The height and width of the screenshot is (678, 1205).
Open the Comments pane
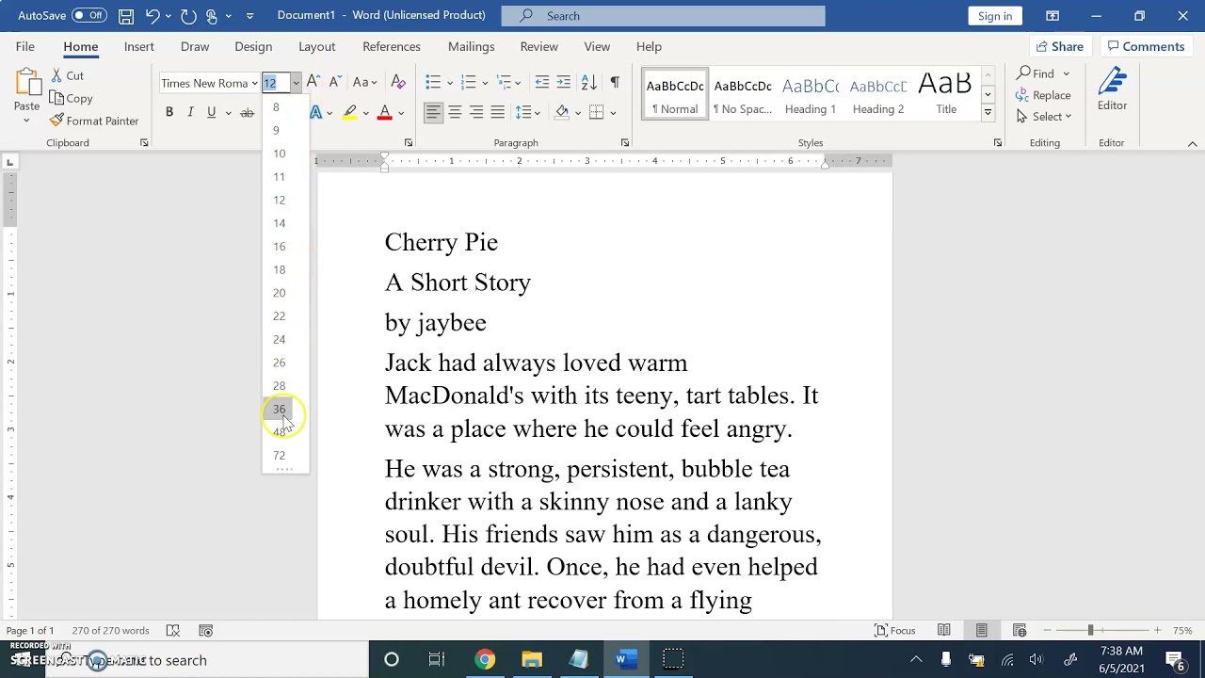click(x=1145, y=46)
